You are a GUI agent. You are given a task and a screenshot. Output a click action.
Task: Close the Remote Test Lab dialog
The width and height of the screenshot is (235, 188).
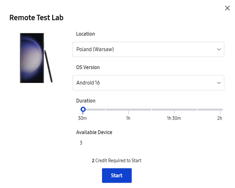pyautogui.click(x=227, y=8)
